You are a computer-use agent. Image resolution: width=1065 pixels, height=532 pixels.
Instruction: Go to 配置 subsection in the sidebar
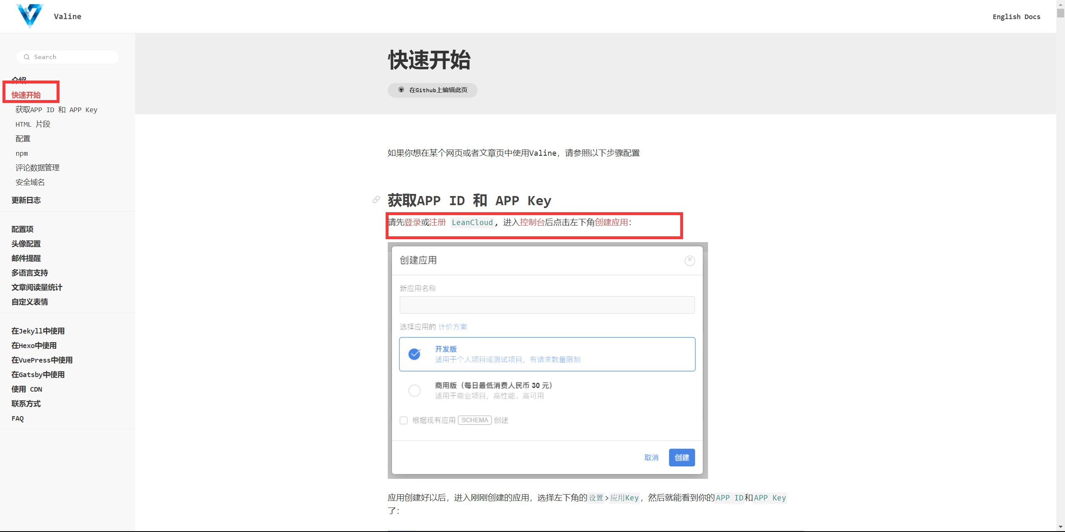click(23, 139)
